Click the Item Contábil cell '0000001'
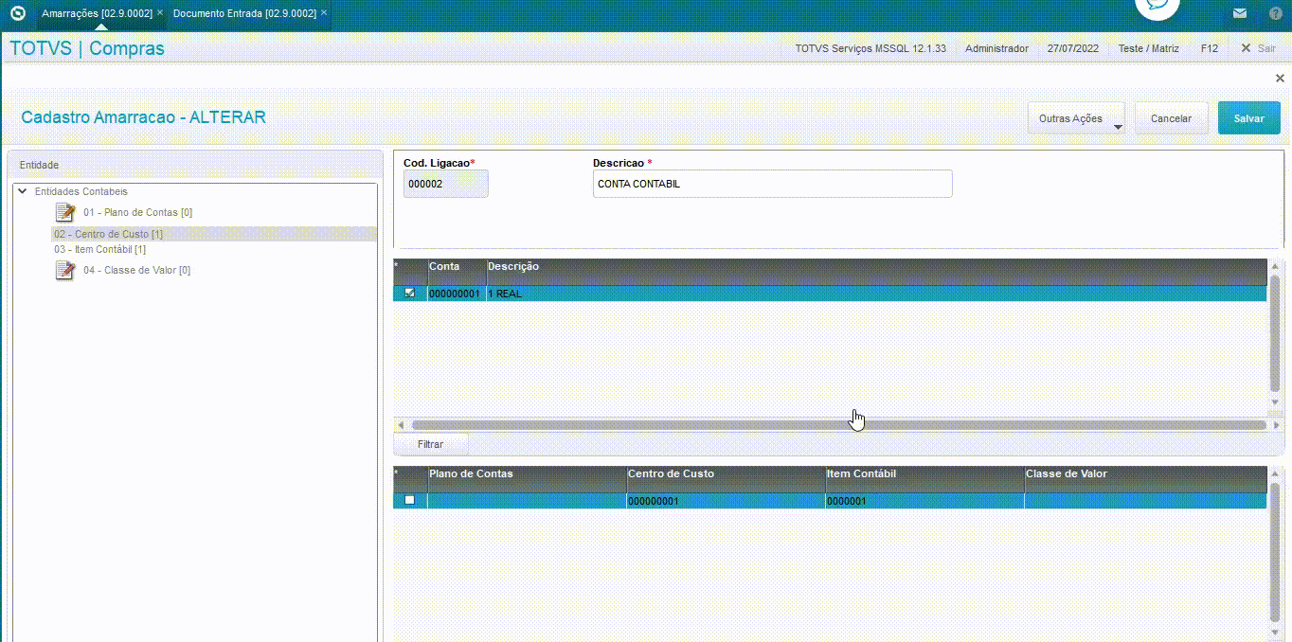This screenshot has width=1292, height=642. tap(924, 501)
